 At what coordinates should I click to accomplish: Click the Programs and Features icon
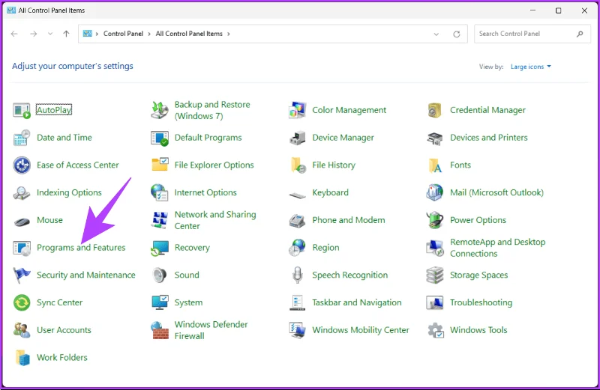[x=22, y=248]
